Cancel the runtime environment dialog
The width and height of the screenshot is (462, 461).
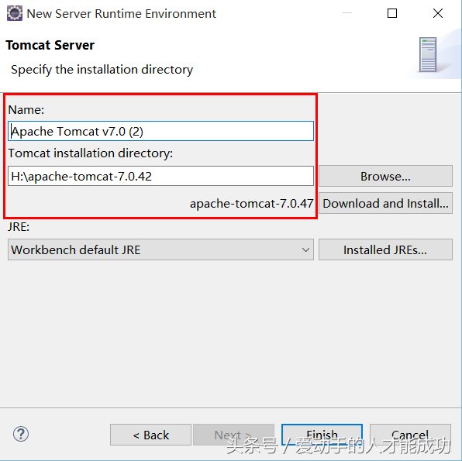[410, 435]
